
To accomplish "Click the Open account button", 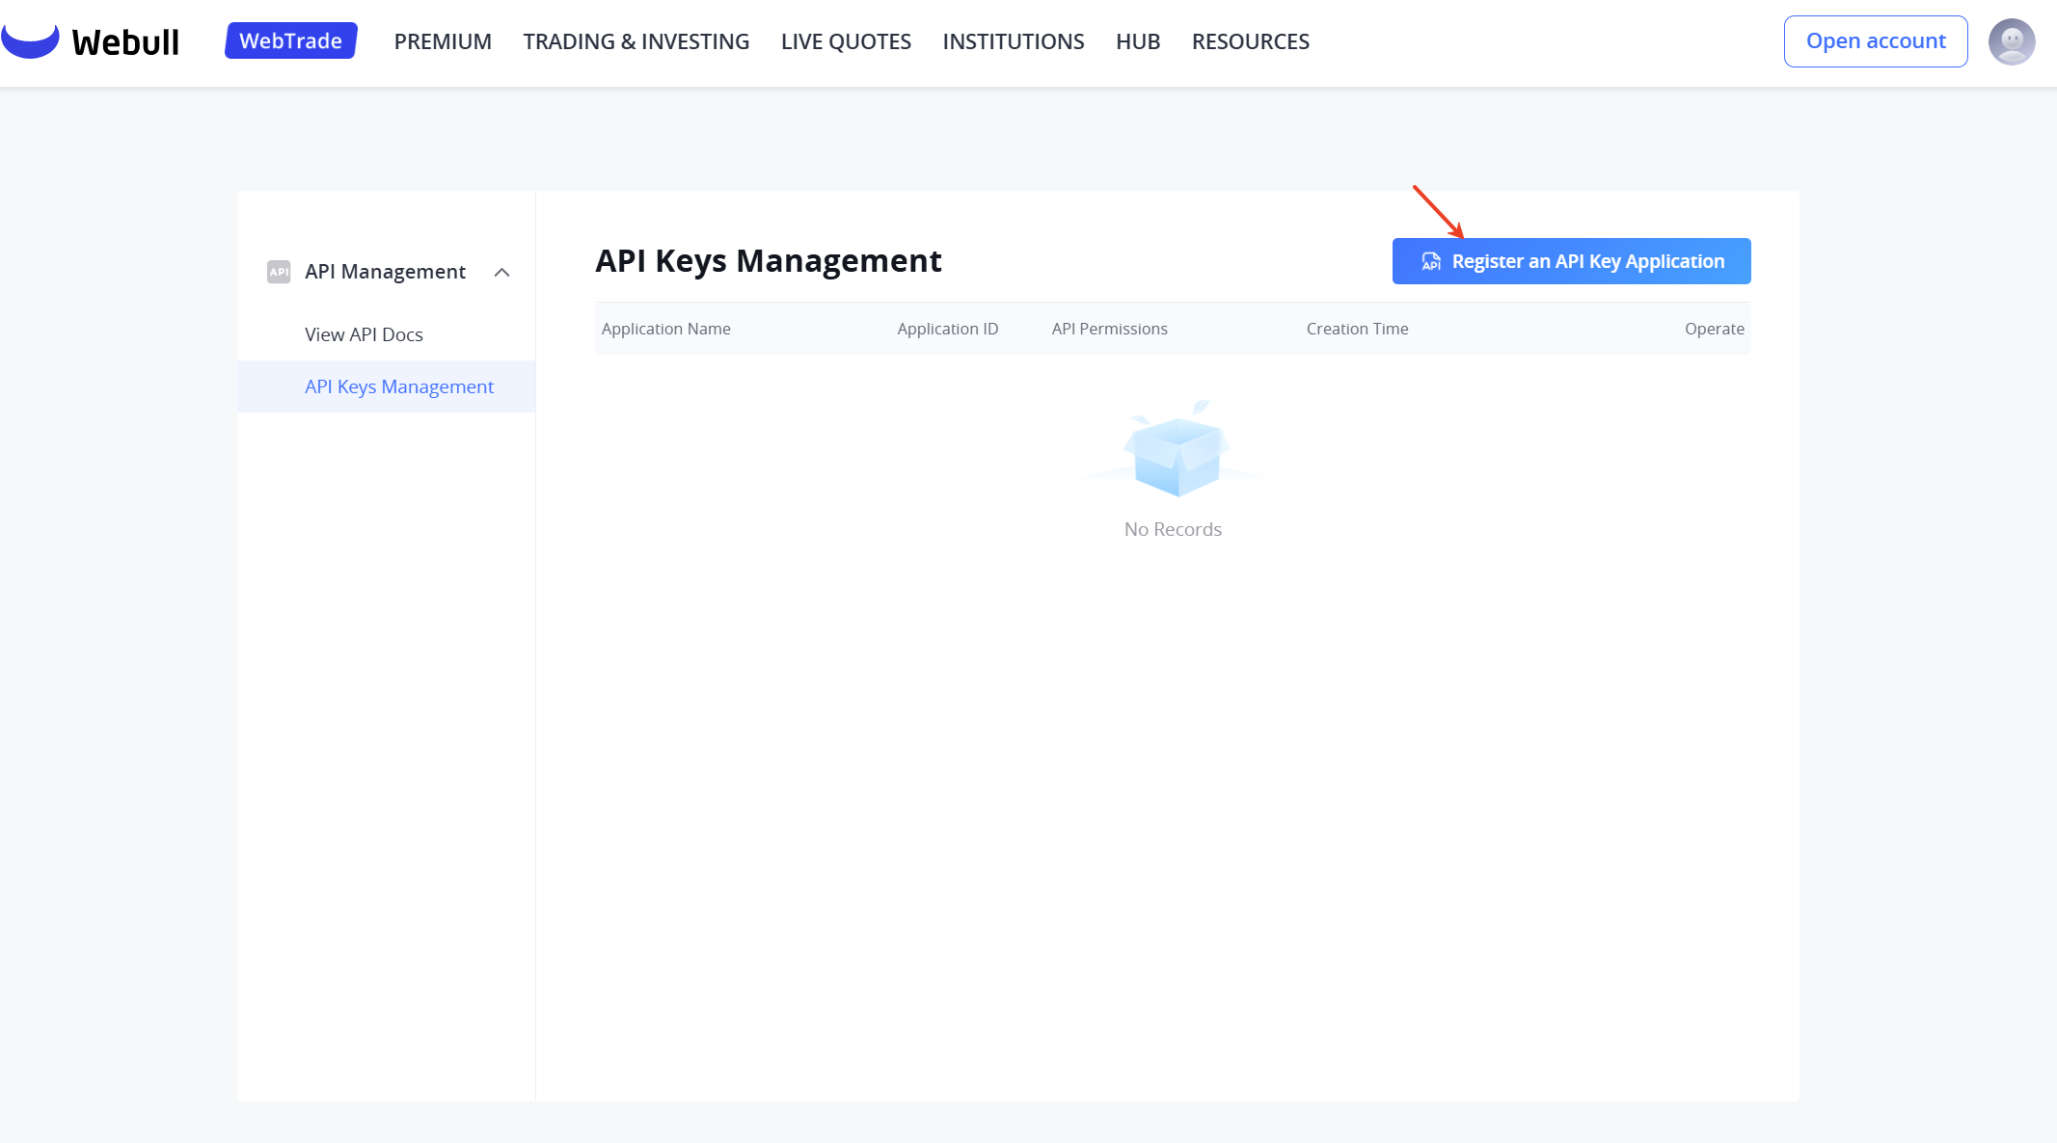I will point(1875,41).
